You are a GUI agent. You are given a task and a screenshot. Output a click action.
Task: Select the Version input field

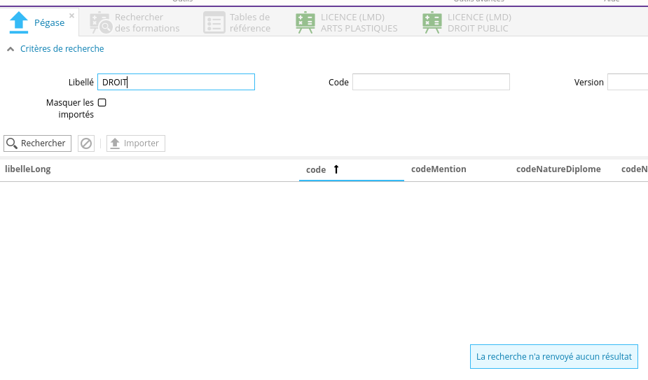coord(627,83)
